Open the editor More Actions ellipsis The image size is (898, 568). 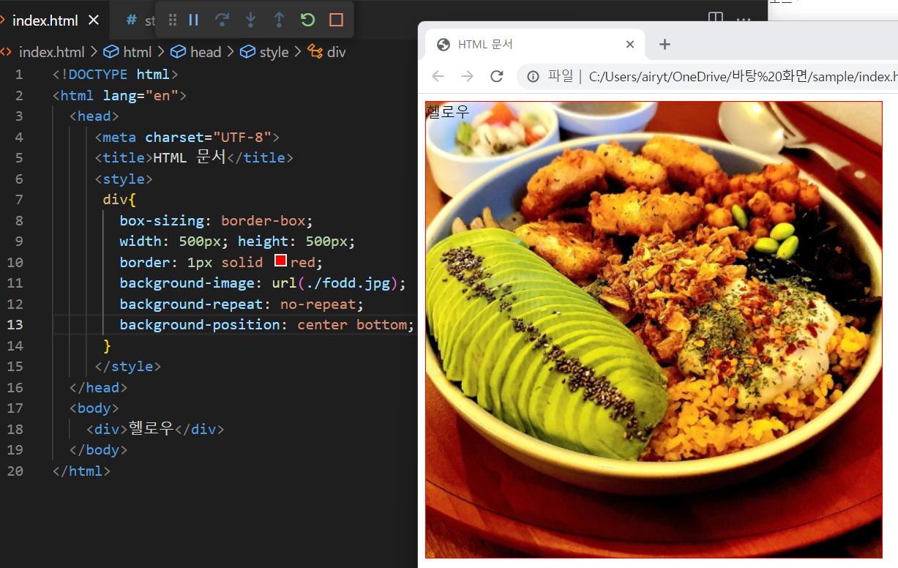click(x=744, y=18)
